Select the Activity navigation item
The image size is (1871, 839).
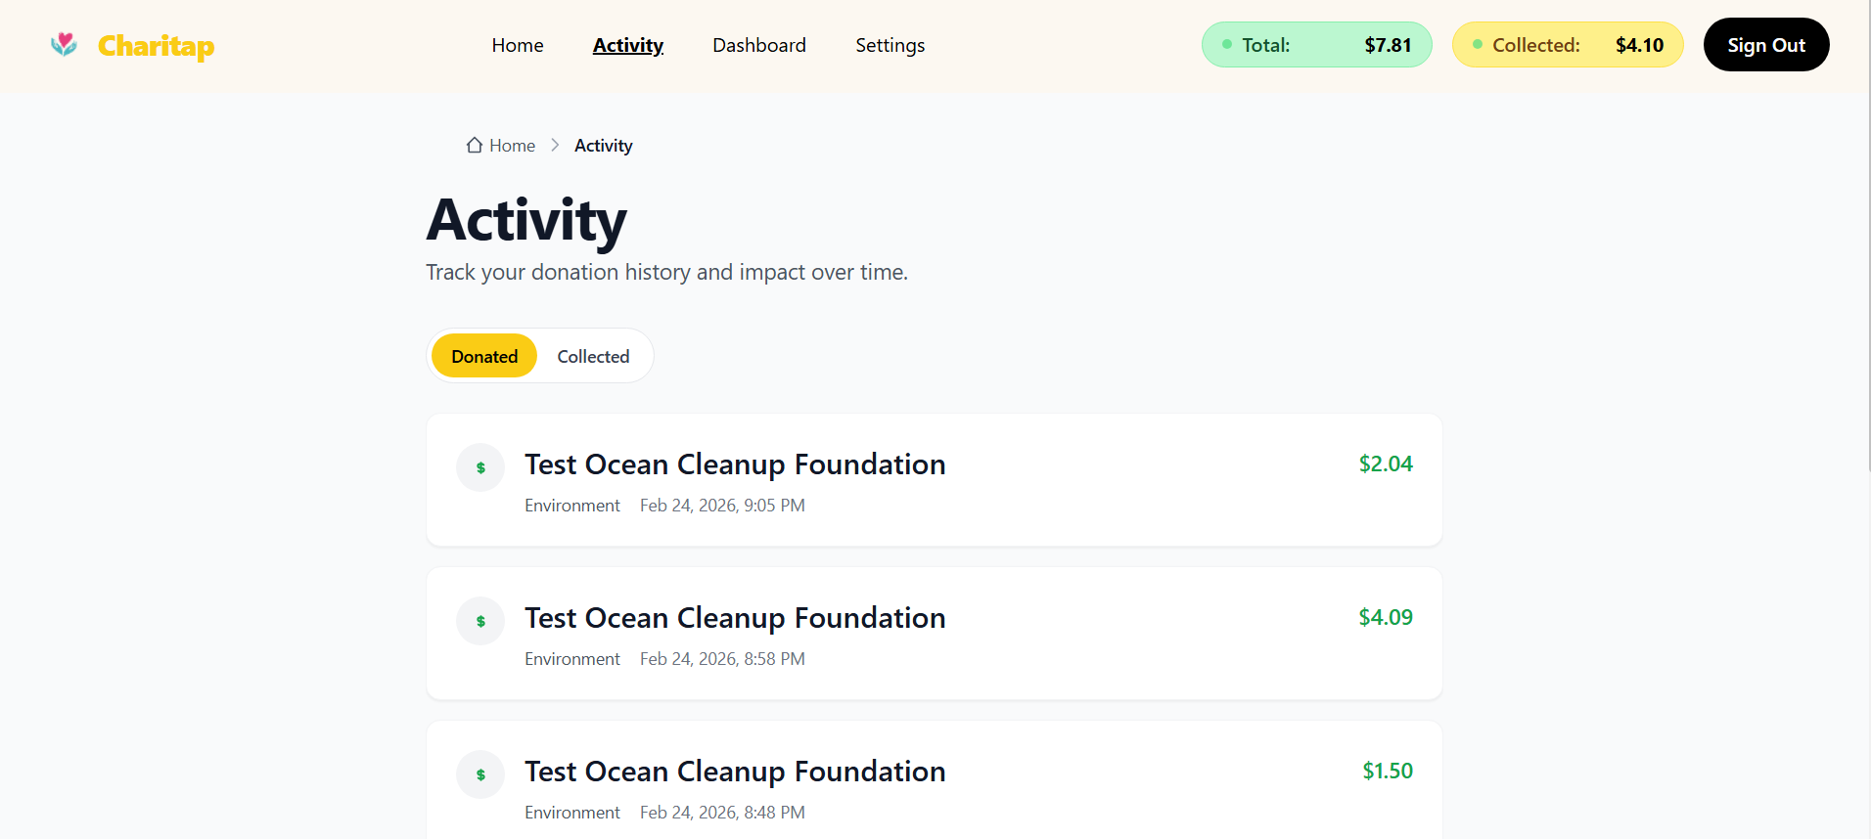click(628, 45)
